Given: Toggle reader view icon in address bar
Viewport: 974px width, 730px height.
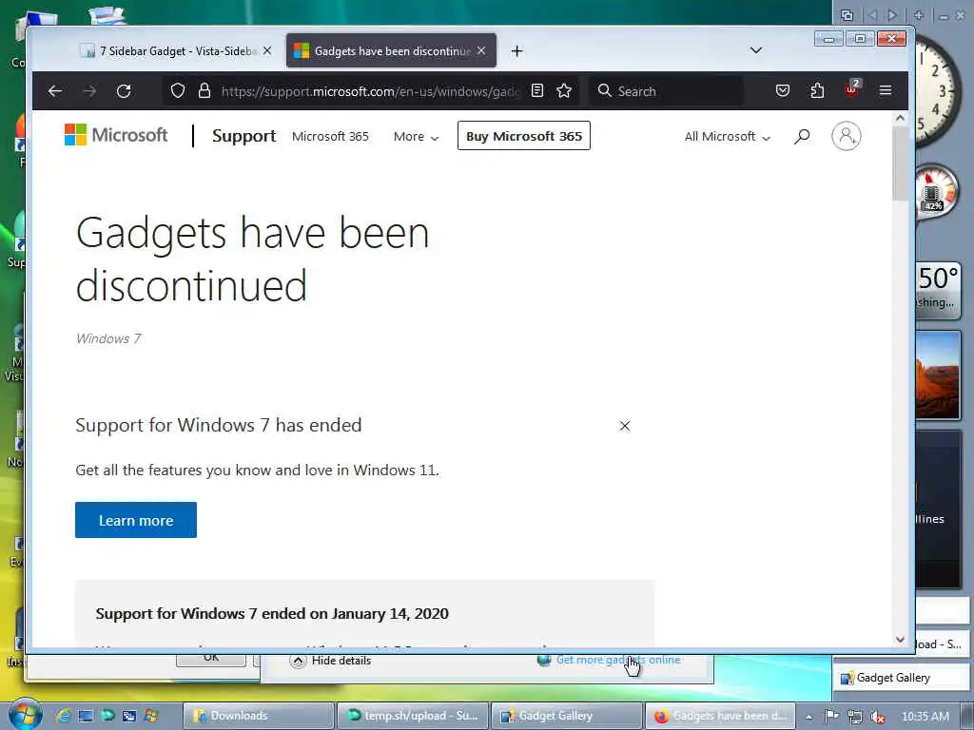Looking at the screenshot, I should coord(537,91).
